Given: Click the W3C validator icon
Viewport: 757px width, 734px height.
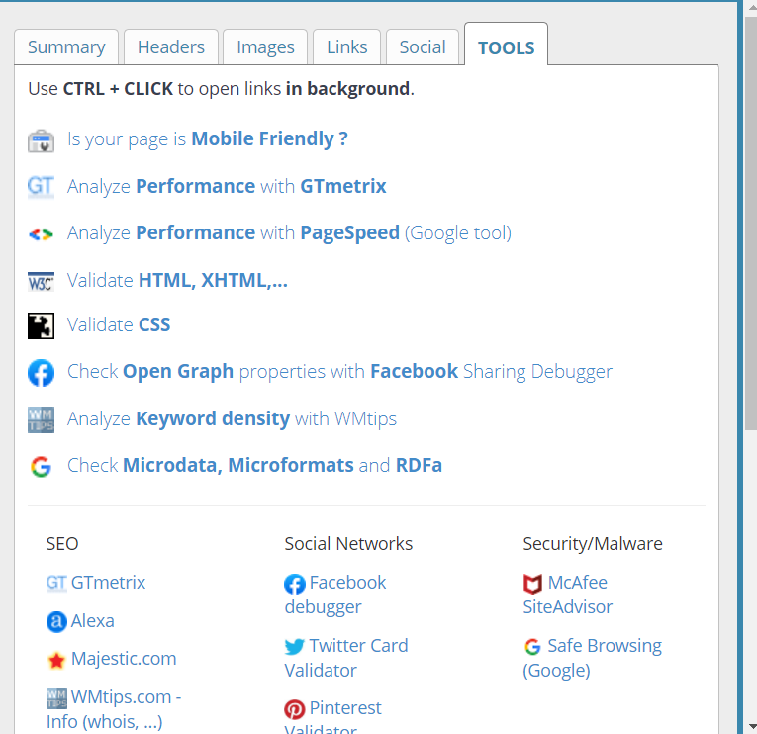Looking at the screenshot, I should point(41,281).
